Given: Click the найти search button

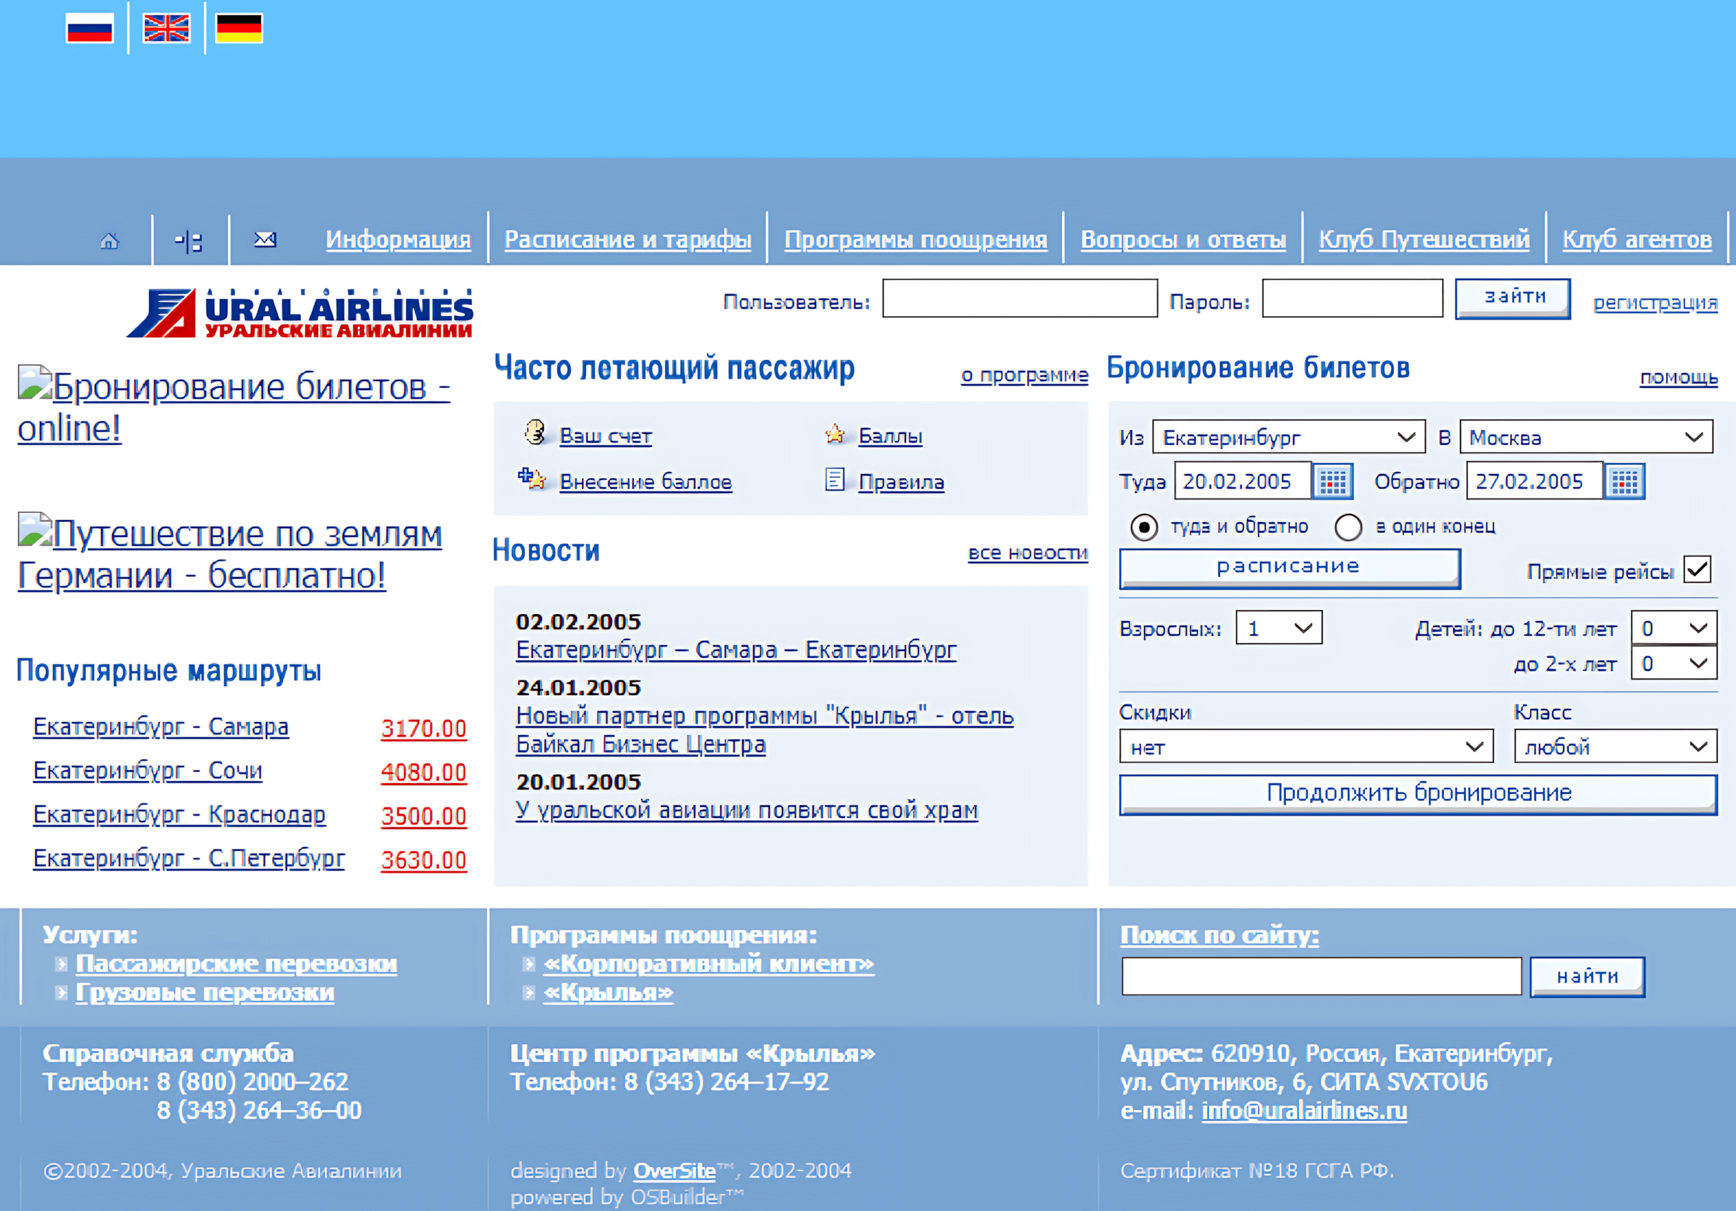Looking at the screenshot, I should 1587,976.
